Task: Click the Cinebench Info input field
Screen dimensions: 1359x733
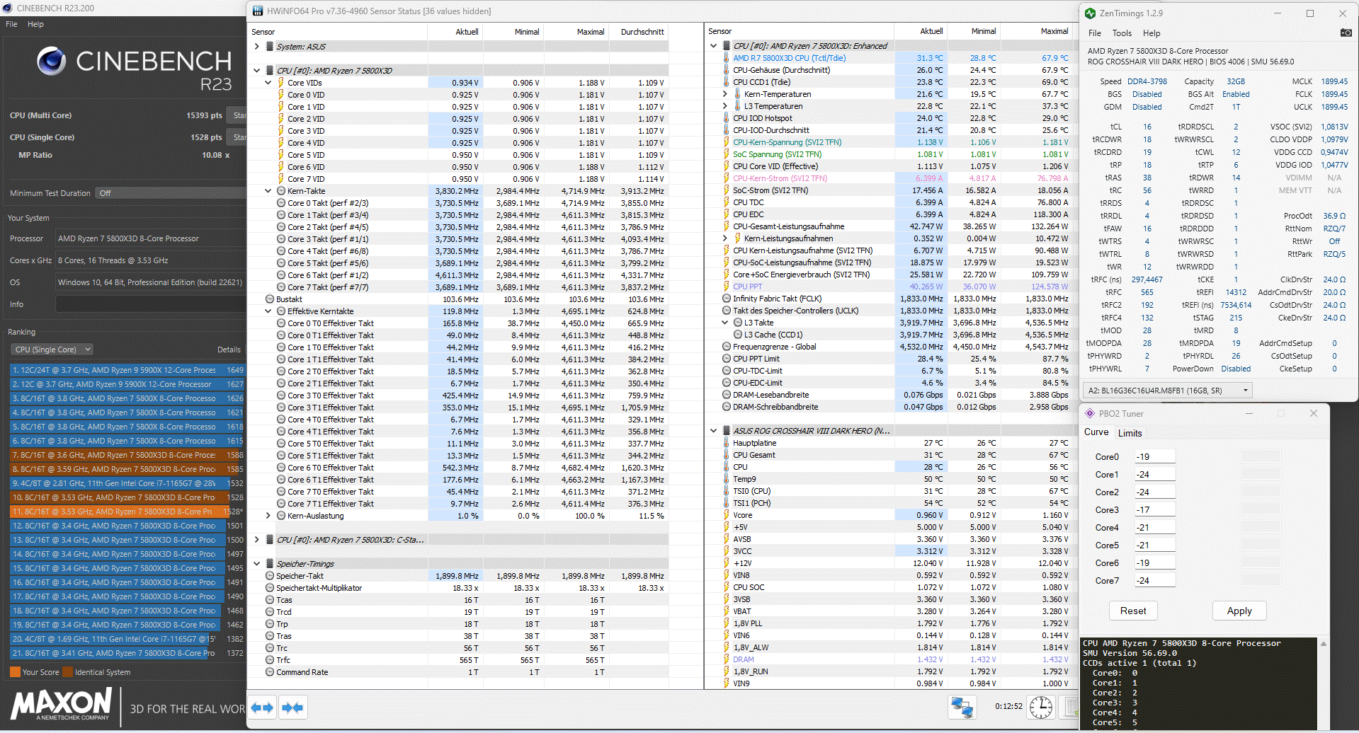Action: coord(151,304)
